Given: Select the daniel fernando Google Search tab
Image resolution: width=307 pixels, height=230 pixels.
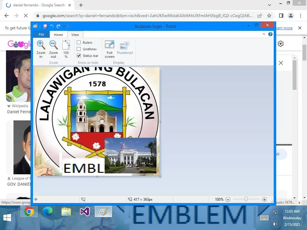Looking at the screenshot, I should (39, 5).
